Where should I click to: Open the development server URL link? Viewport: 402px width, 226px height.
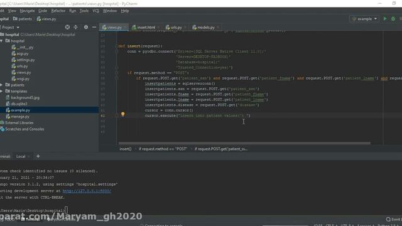tap(87, 191)
